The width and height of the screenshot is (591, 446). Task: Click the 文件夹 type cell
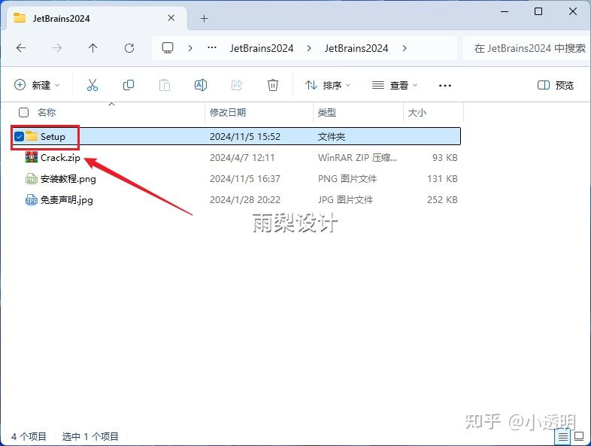click(332, 136)
